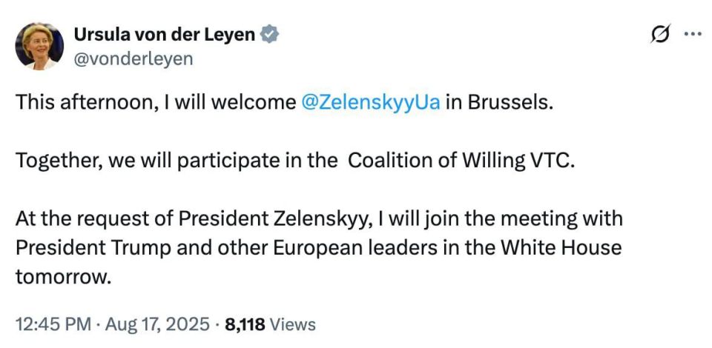Viewport: 712px width, 348px height.
Task: Open the @vonderleyen handle link
Action: click(133, 58)
